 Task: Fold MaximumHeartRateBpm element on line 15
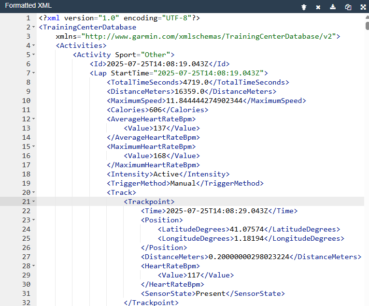coord(34,146)
